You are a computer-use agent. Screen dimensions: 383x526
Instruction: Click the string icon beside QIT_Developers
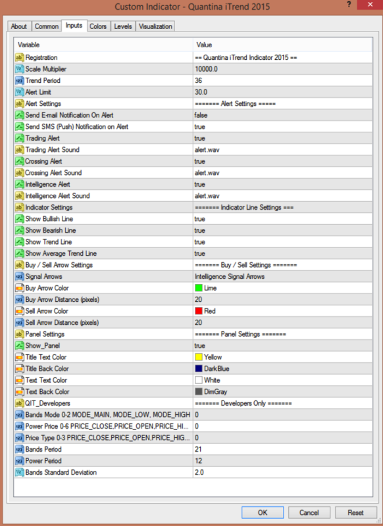click(20, 404)
